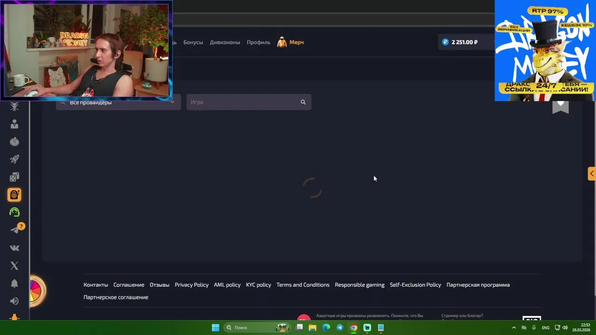Click the taskbar Поиск search box

pyautogui.click(x=257, y=328)
